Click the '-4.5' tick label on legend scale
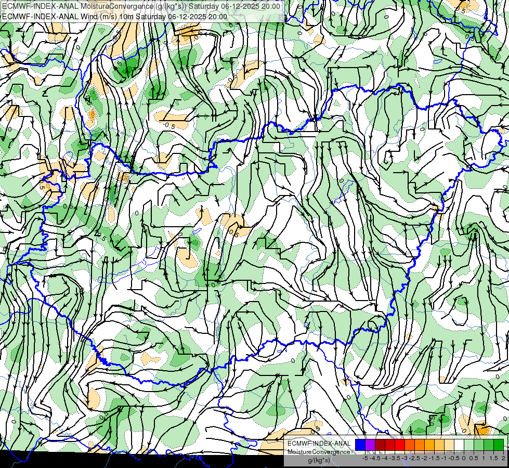Image resolution: width=509 pixels, height=468 pixels. tap(376, 458)
